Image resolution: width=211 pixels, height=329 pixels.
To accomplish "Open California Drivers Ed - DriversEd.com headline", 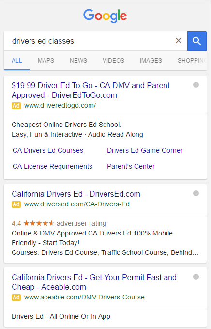I will click(x=76, y=194).
